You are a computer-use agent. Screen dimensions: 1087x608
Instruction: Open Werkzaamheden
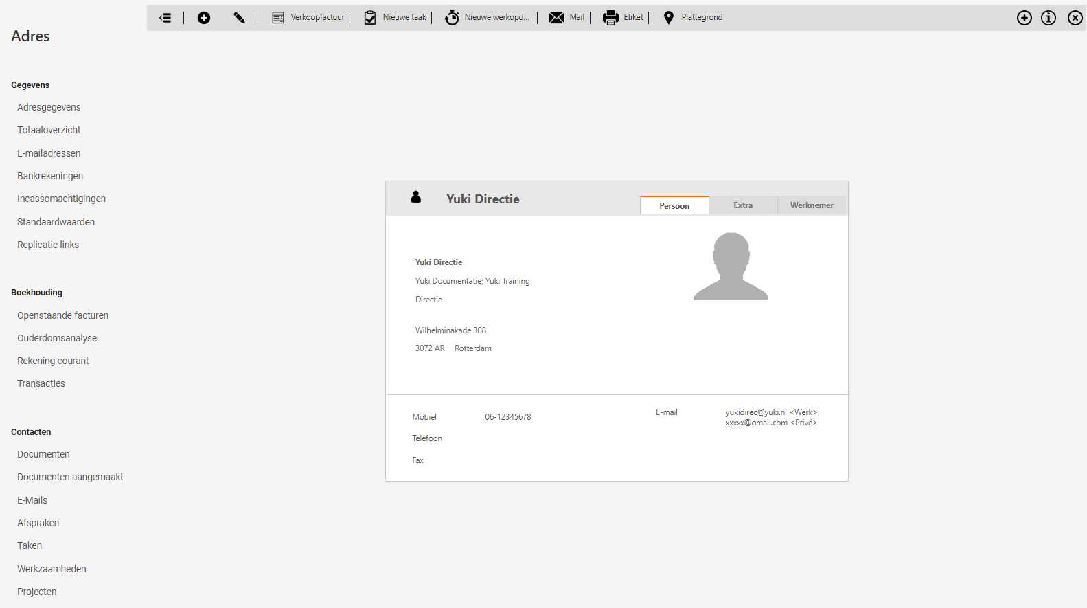point(52,569)
